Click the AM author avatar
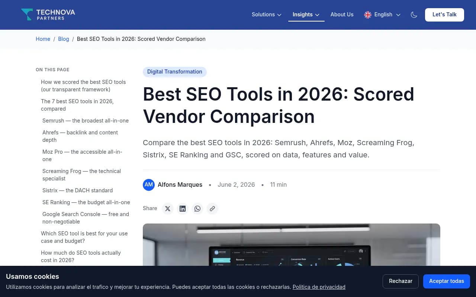This screenshot has height=297, width=476. (x=149, y=185)
